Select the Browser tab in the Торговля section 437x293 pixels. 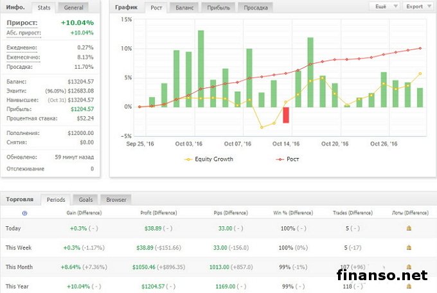116,199
